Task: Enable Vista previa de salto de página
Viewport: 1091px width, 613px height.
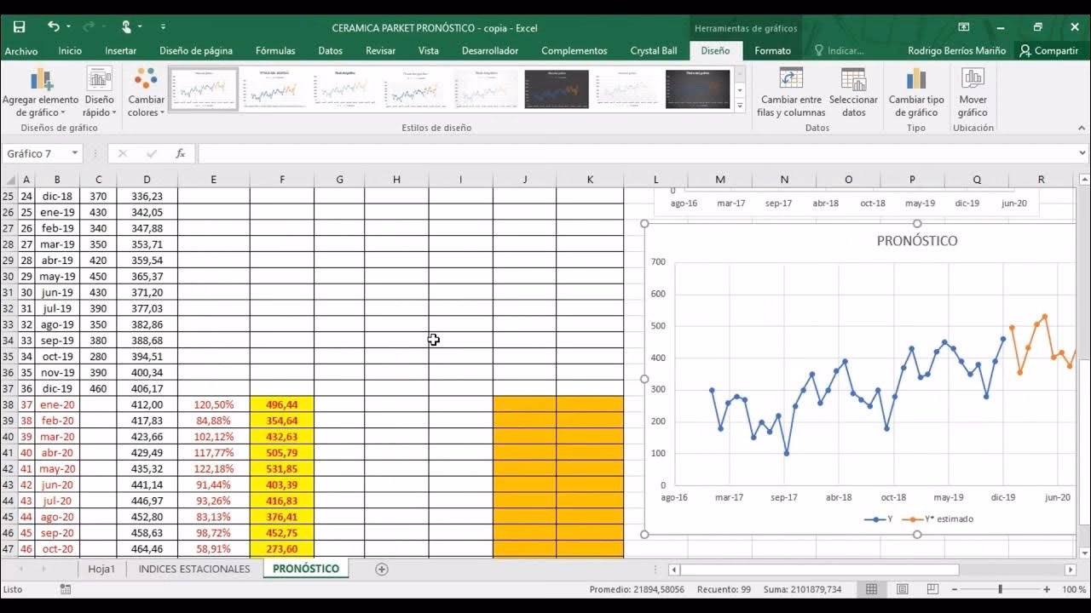Action: [933, 588]
